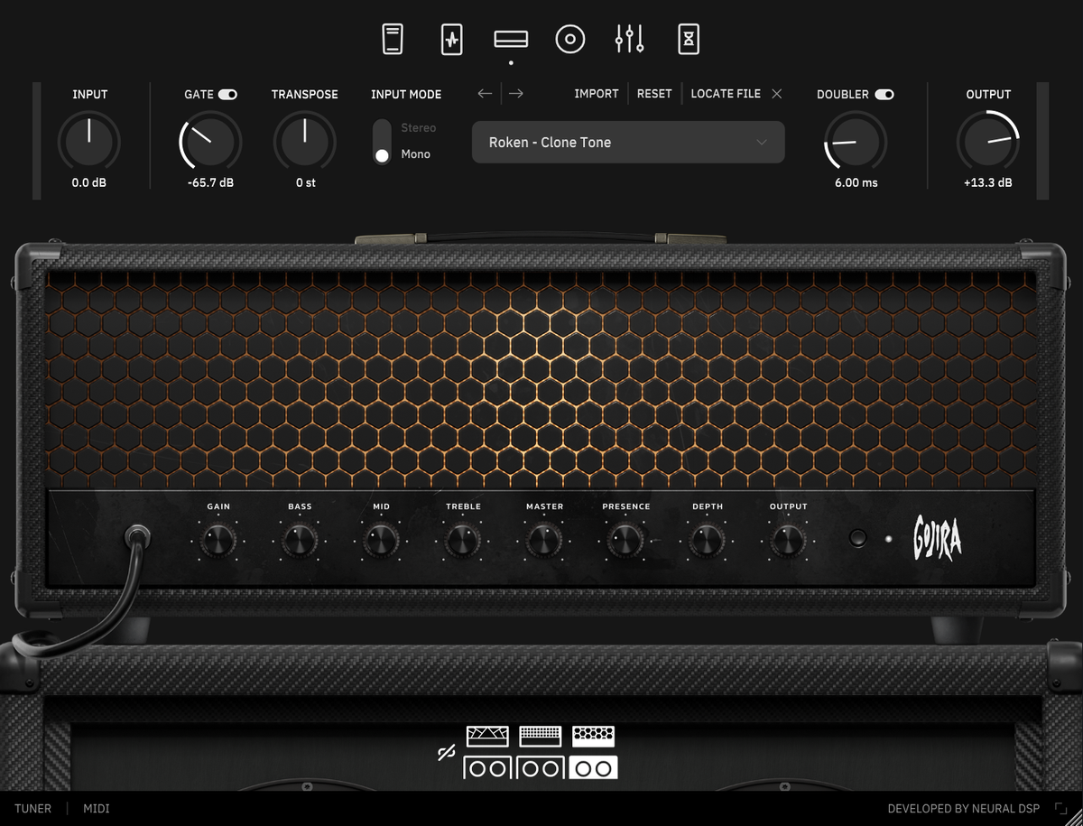Click Locate File
1083x826 pixels.
(x=726, y=94)
